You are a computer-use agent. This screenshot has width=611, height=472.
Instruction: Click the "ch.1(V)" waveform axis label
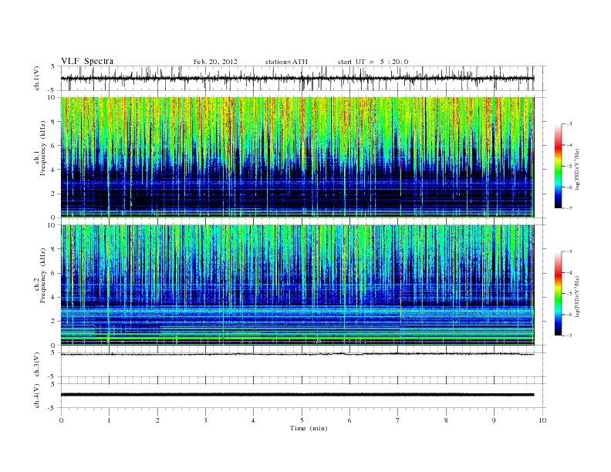click(x=37, y=78)
